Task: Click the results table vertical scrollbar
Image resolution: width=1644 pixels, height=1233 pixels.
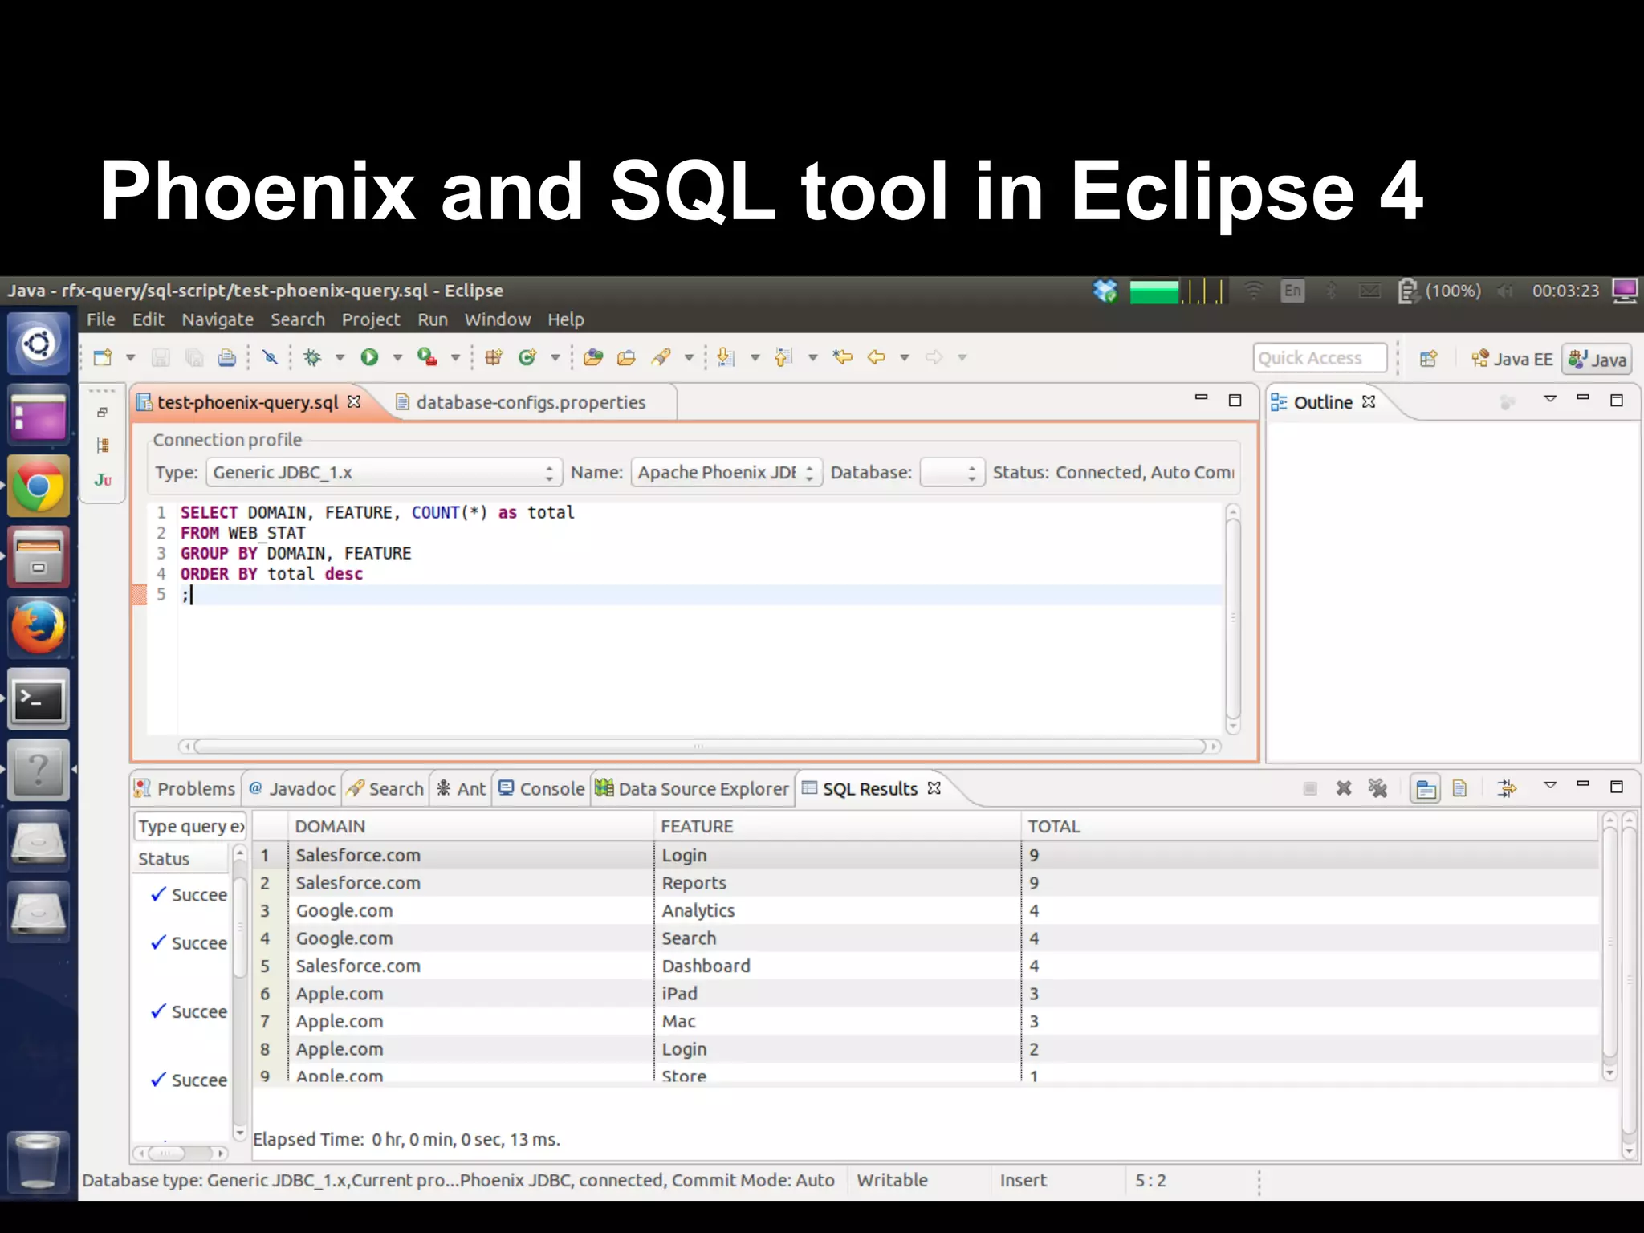Action: (x=1609, y=947)
